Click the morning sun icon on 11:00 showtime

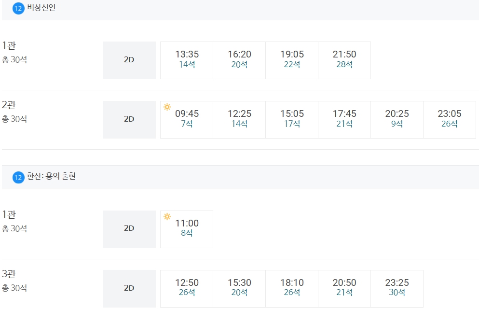[x=167, y=216]
